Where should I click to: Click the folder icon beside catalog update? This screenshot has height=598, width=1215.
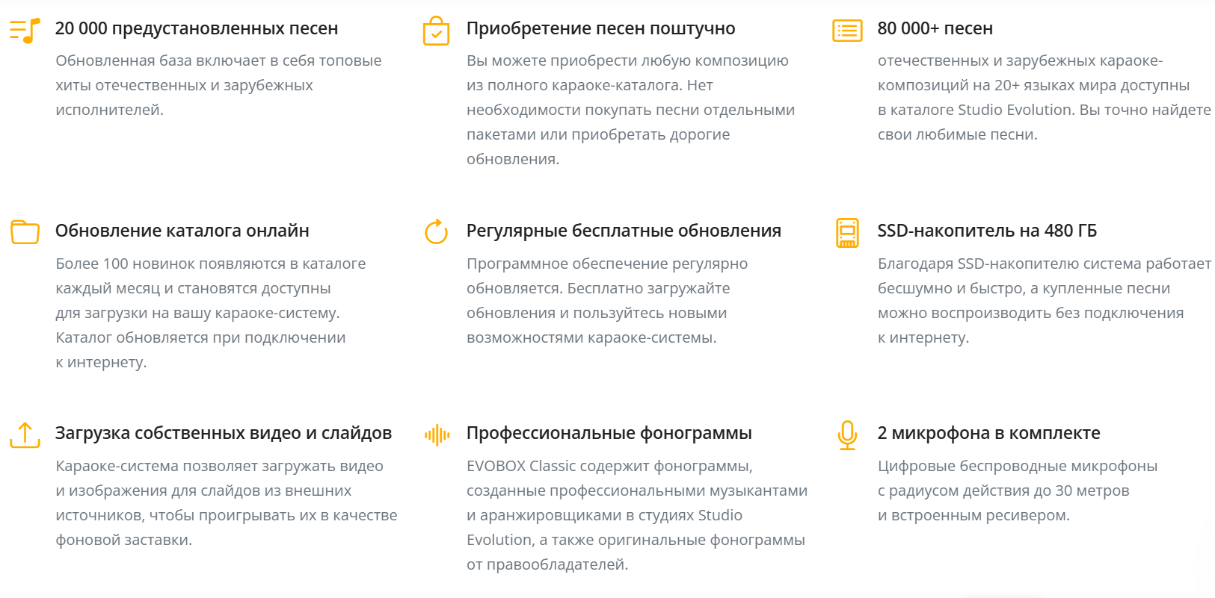[25, 232]
